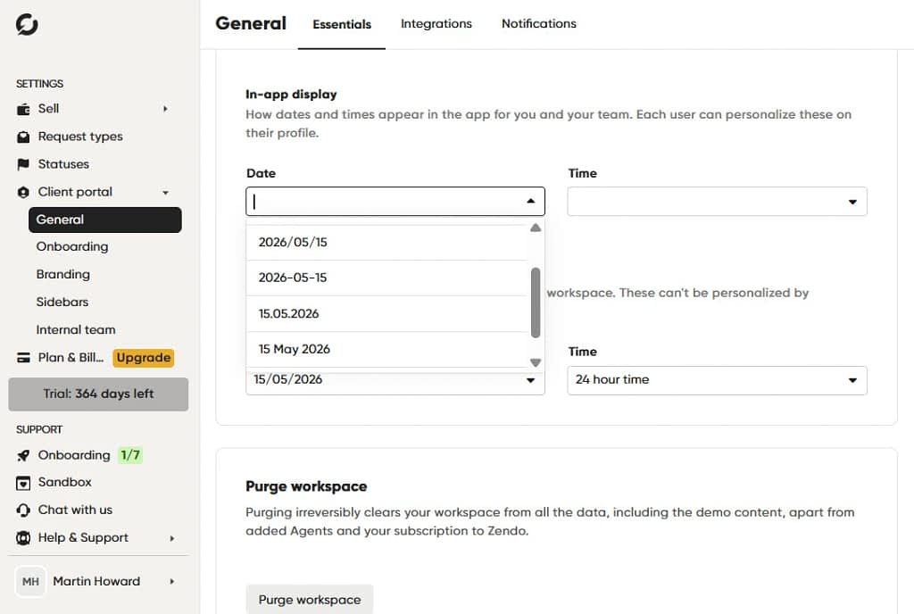Open the Branding settings
The image size is (914, 614).
coord(63,274)
